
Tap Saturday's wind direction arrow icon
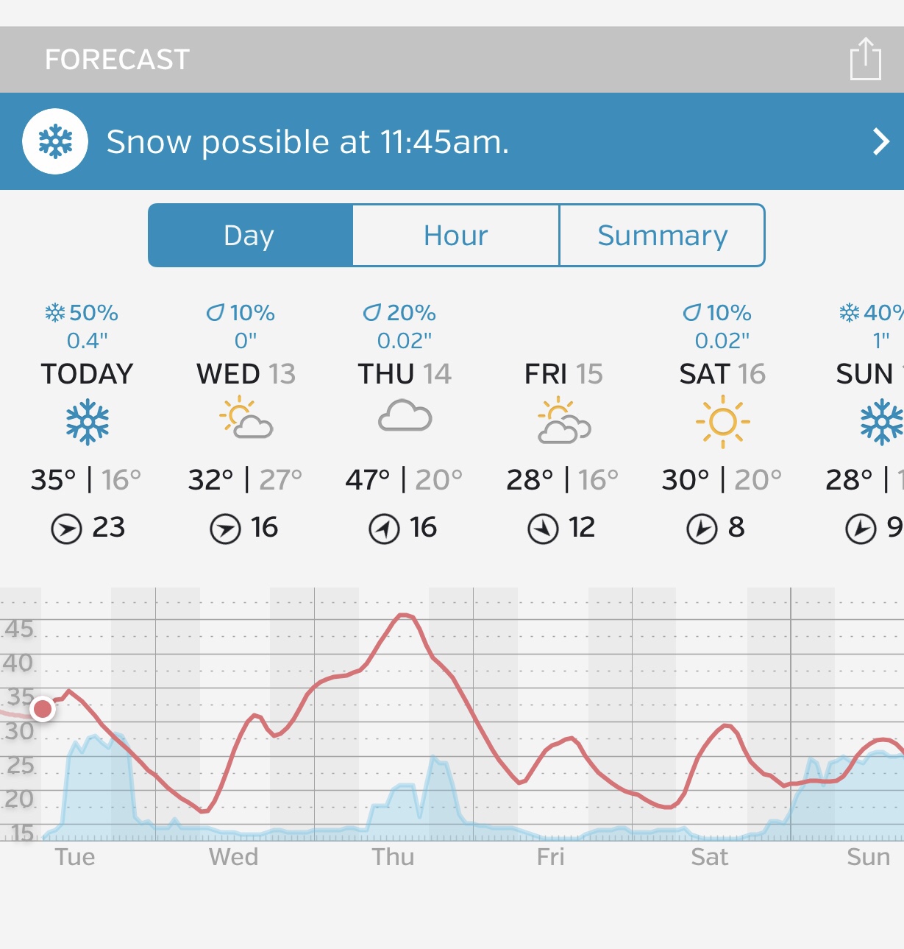[x=702, y=529]
